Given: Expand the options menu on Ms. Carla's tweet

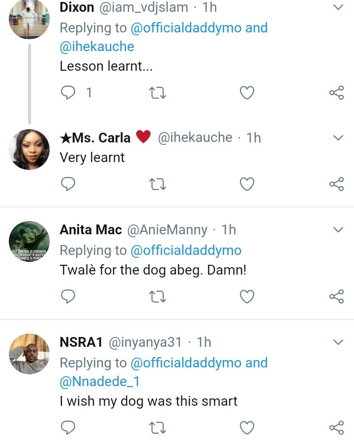Looking at the screenshot, I should click(338, 138).
